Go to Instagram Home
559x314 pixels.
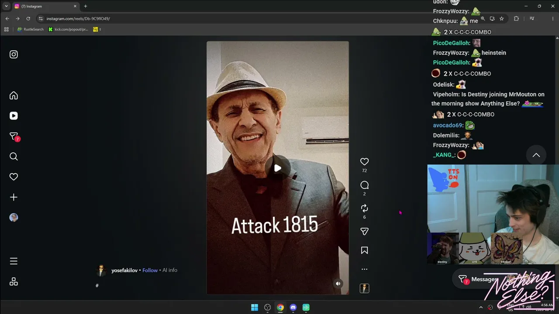tap(14, 96)
